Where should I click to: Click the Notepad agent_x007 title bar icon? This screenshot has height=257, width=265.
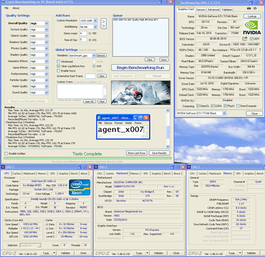click(x=99, y=118)
